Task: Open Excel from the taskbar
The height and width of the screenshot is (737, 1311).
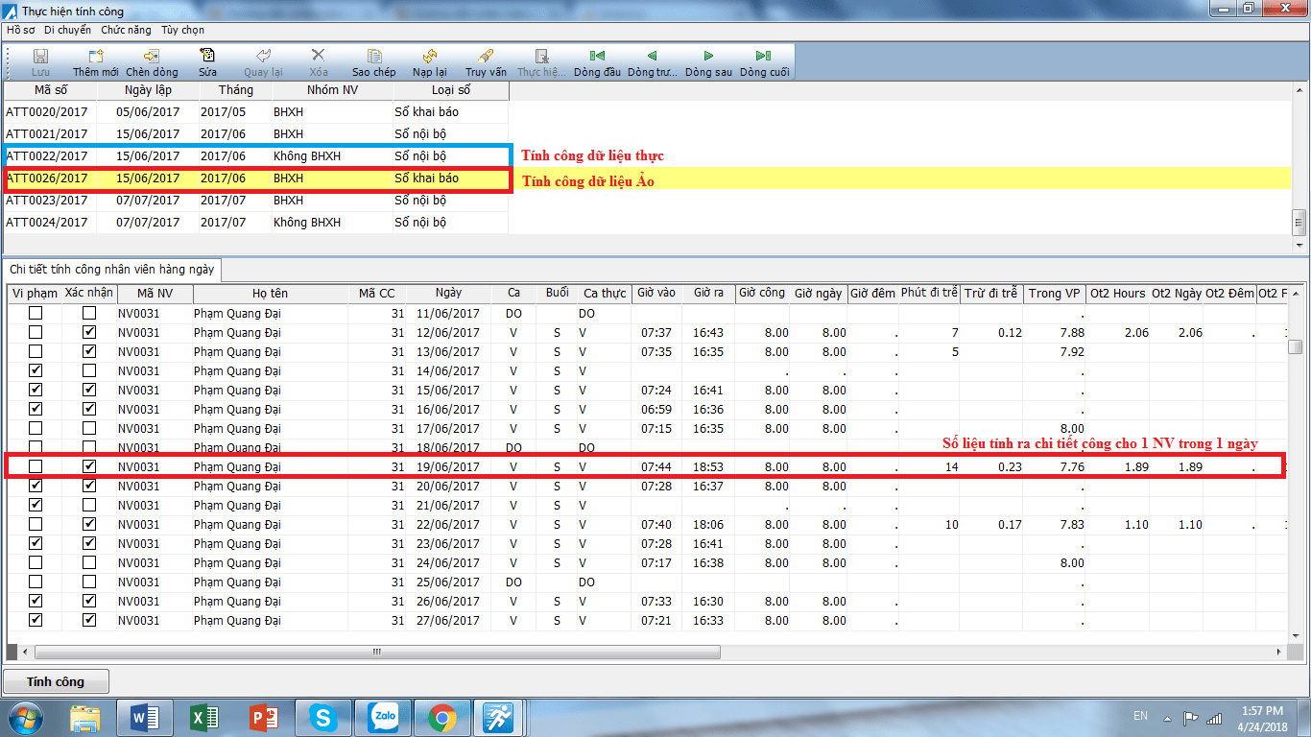Action: [203, 717]
